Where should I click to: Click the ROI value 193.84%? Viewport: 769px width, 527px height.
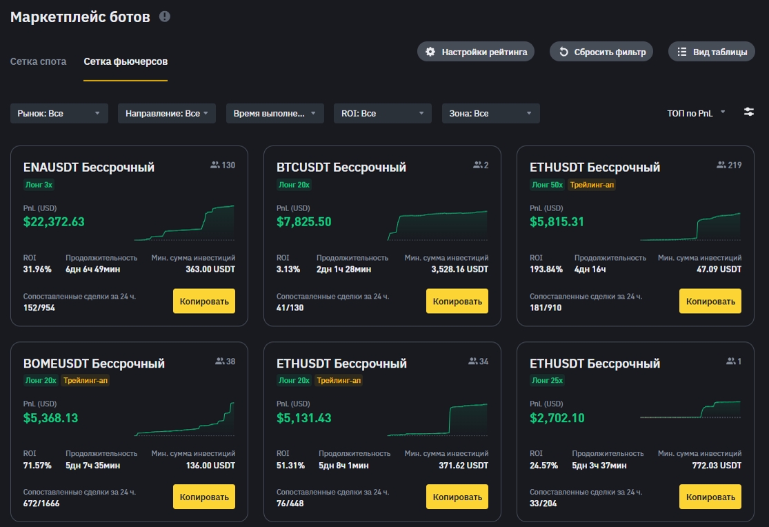(546, 269)
